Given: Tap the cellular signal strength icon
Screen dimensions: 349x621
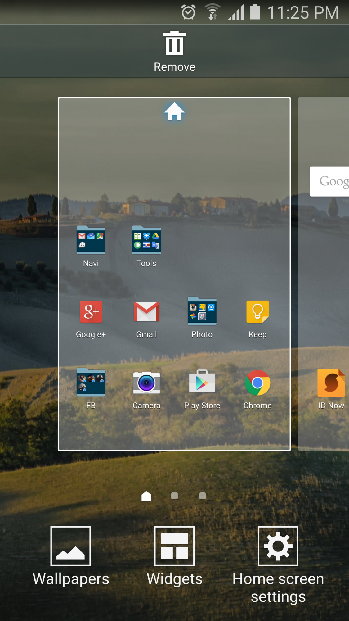Looking at the screenshot, I should click(x=236, y=12).
